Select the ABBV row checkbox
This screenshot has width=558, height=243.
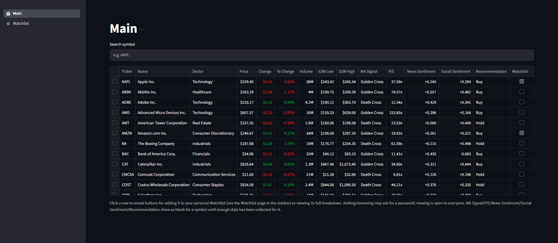115,92
